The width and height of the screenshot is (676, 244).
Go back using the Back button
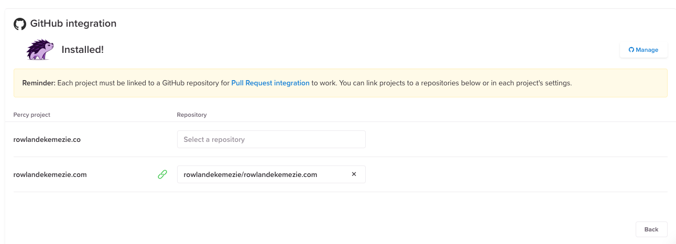[x=651, y=229]
